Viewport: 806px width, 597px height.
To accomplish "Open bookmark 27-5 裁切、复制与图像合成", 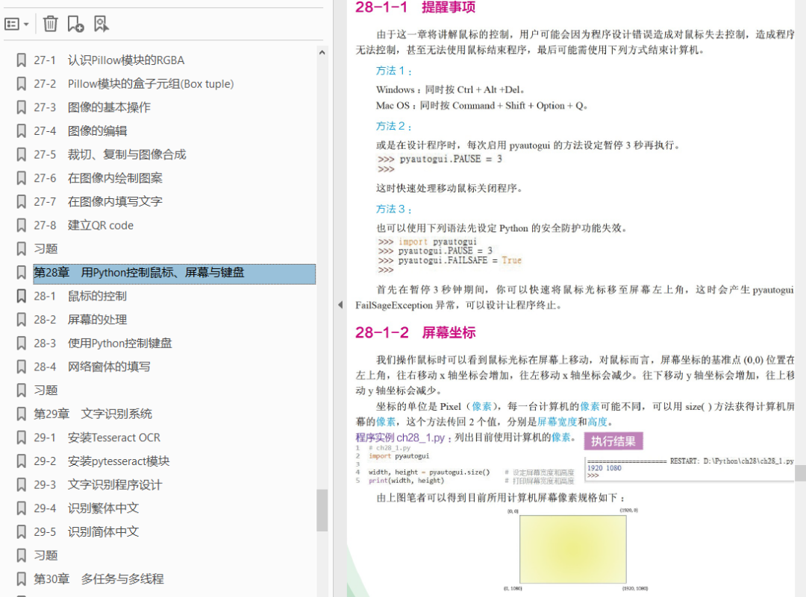I will 110,154.
